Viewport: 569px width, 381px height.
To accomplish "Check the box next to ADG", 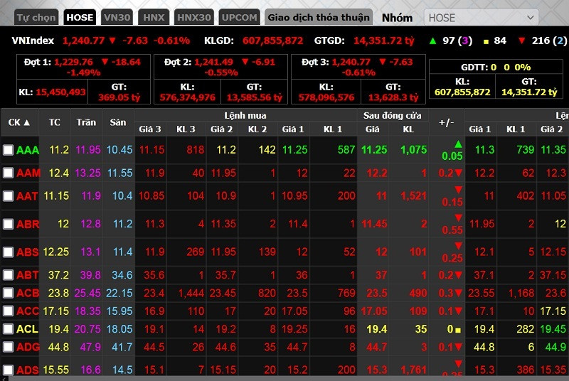I will (x=8, y=346).
